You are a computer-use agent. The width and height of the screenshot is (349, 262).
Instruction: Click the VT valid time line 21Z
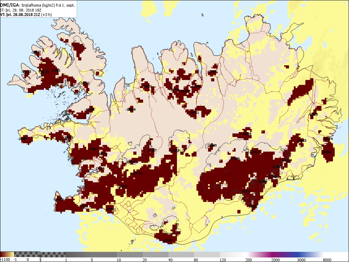pyautogui.click(x=26, y=15)
